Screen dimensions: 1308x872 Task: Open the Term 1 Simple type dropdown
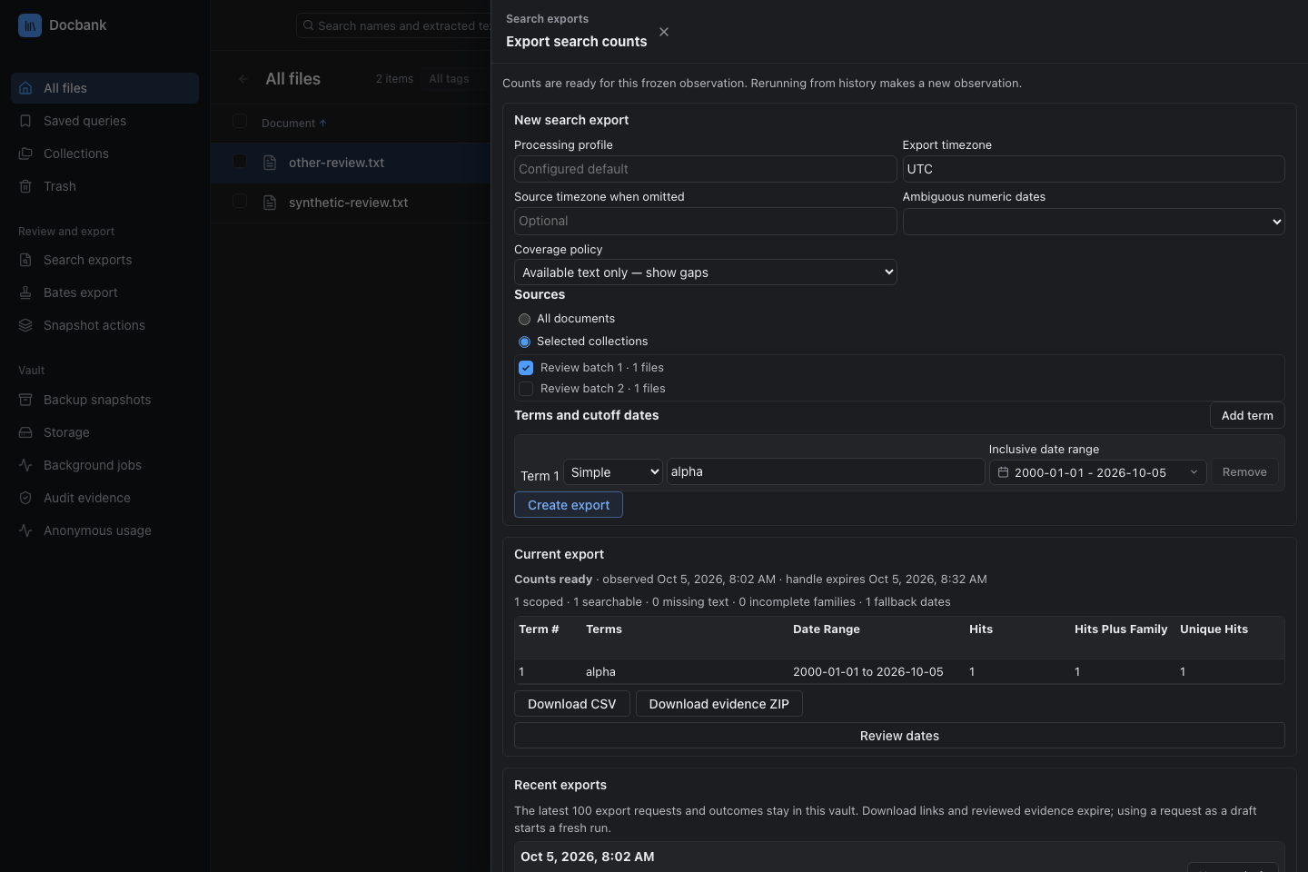click(613, 472)
